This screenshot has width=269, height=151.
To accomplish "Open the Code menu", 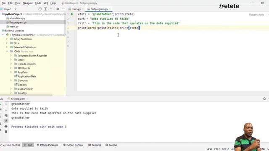I will coord(38,3).
